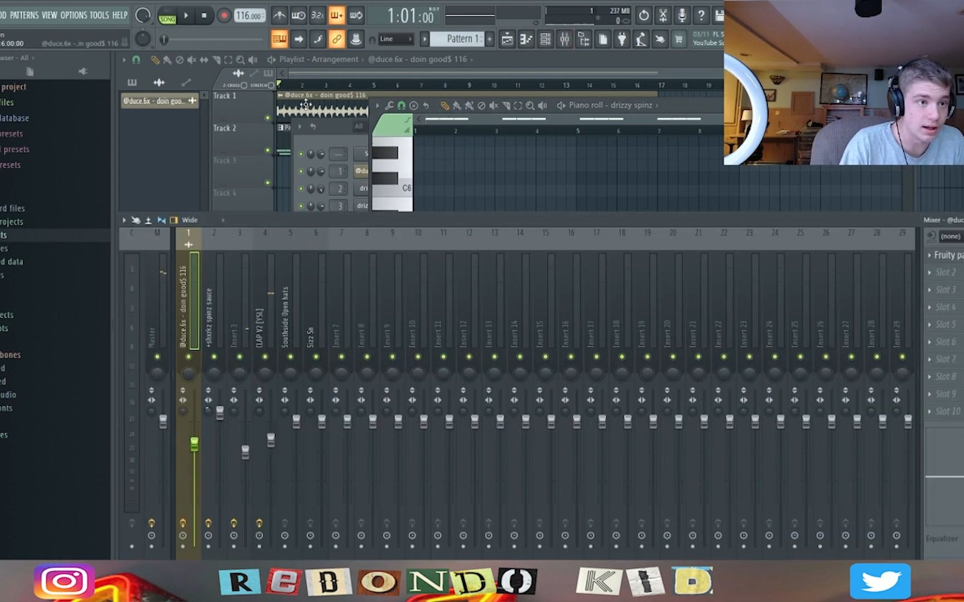964x602 pixels.
Task: Open the PATTERNS menu
Action: pyautogui.click(x=24, y=15)
